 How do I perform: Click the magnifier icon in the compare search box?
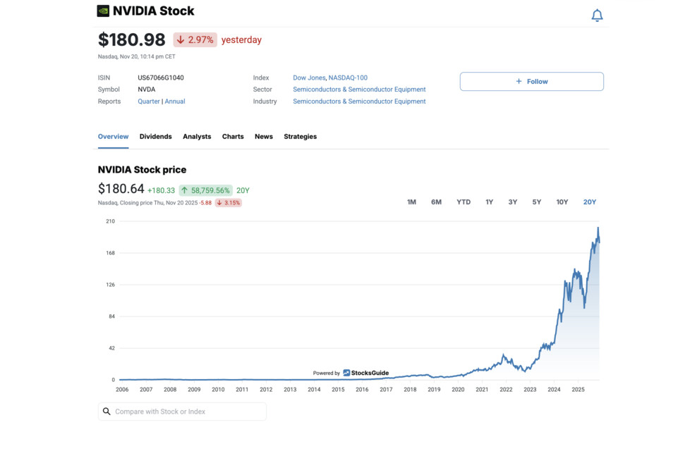[107, 411]
